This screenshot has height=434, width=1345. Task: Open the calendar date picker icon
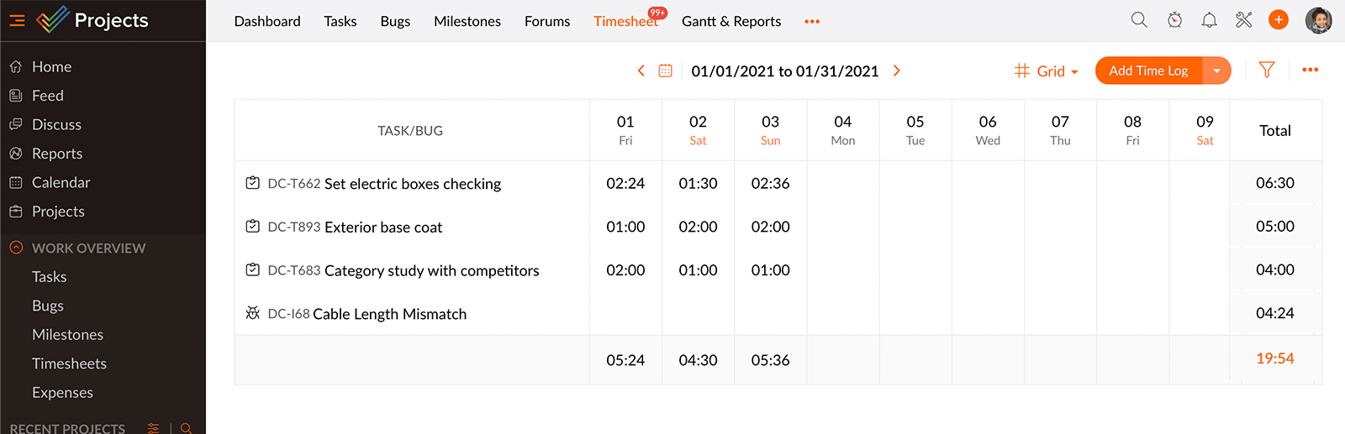(665, 71)
